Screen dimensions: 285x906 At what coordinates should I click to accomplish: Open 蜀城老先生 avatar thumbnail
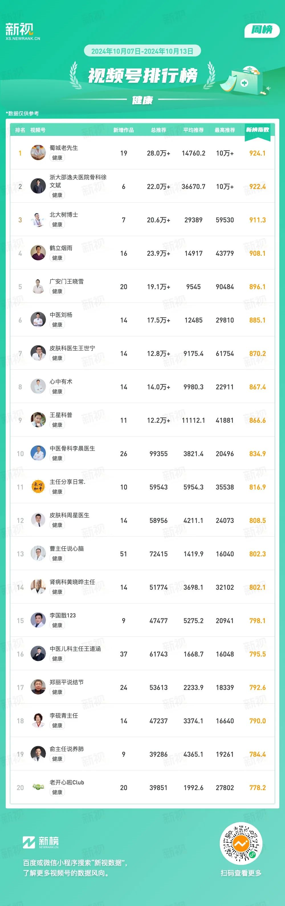[38, 153]
